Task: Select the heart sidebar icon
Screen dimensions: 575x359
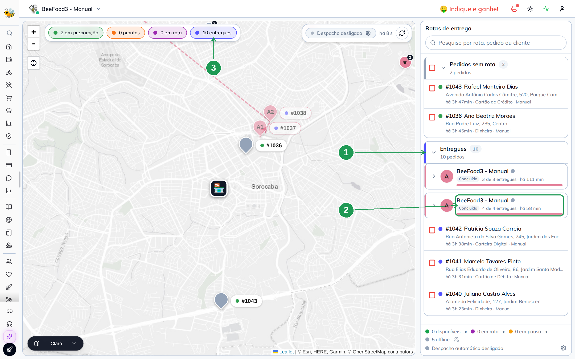Action: (x=9, y=274)
